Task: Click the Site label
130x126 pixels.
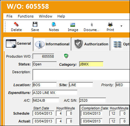Action: coord(63,85)
